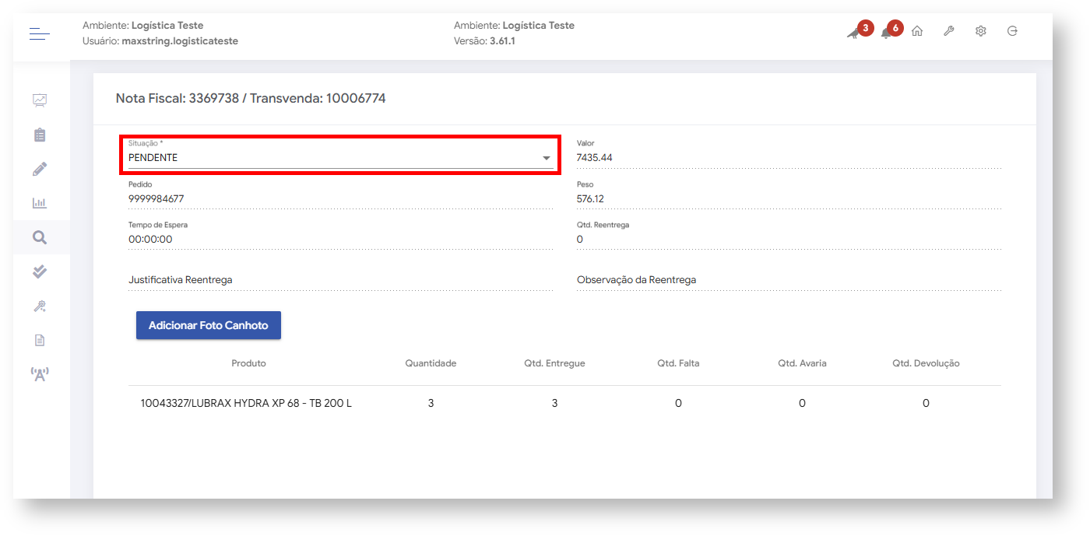Click the Observação da Reentrega field

coord(788,280)
